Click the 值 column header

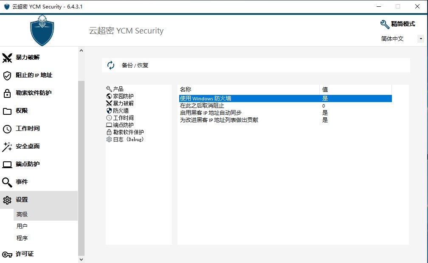(x=355, y=89)
